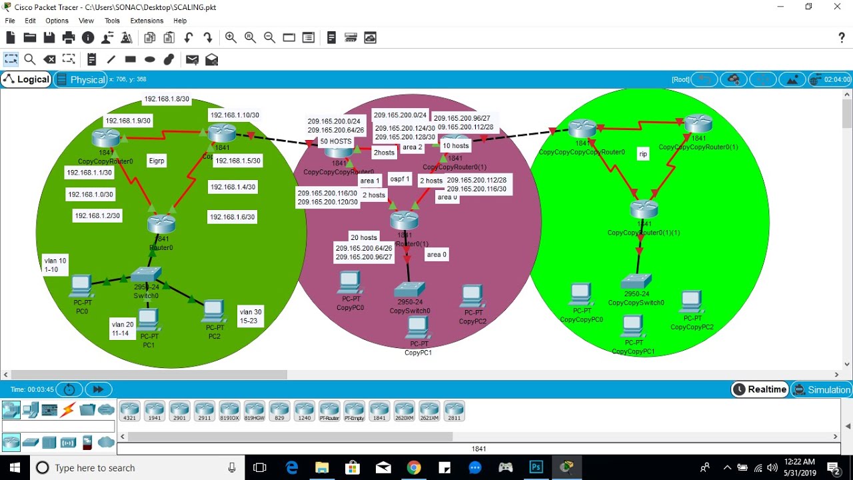853x480 pixels.
Task: Click the Add Complex PDU open envelope icon
Action: [211, 59]
